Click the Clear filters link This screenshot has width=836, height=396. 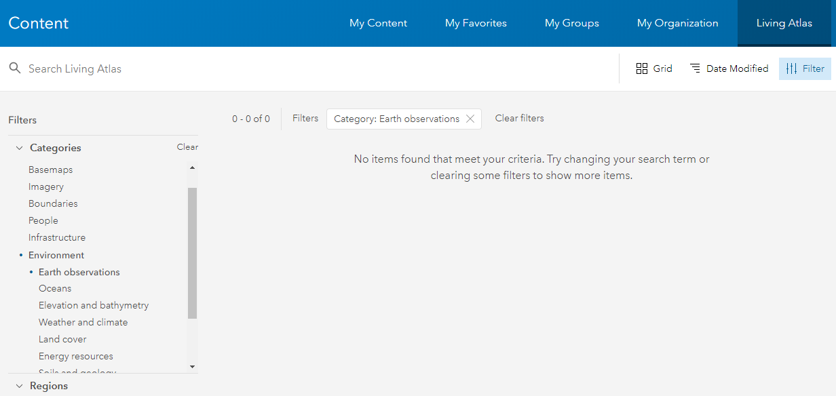[x=519, y=118]
